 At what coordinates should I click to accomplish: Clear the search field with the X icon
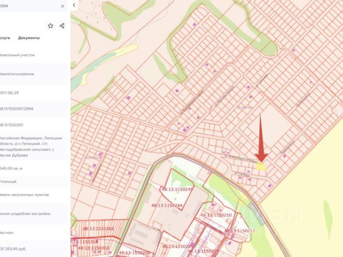point(63,6)
